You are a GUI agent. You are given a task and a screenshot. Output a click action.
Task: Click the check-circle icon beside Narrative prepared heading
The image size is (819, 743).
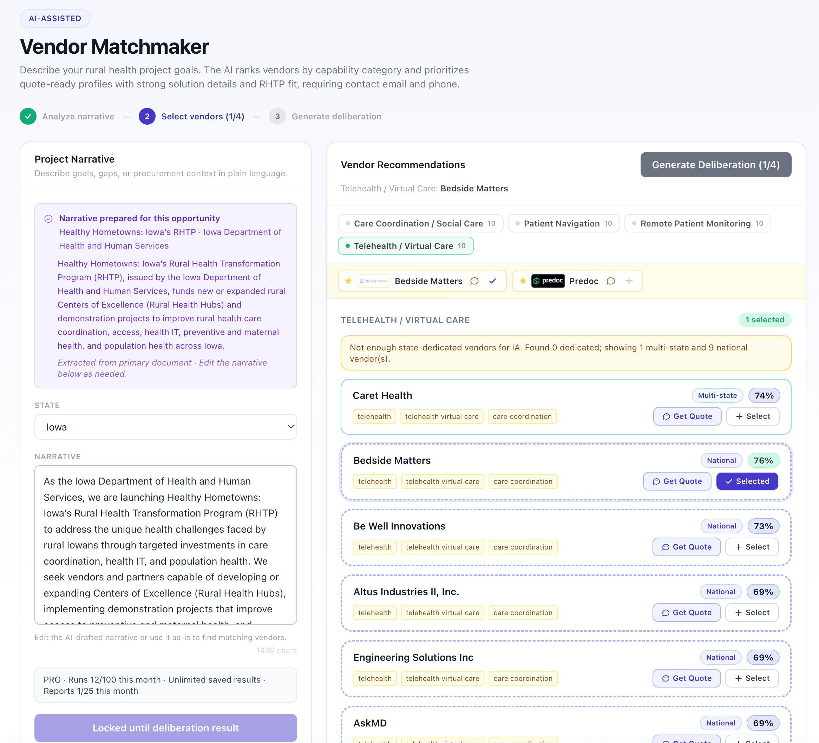[x=48, y=218]
